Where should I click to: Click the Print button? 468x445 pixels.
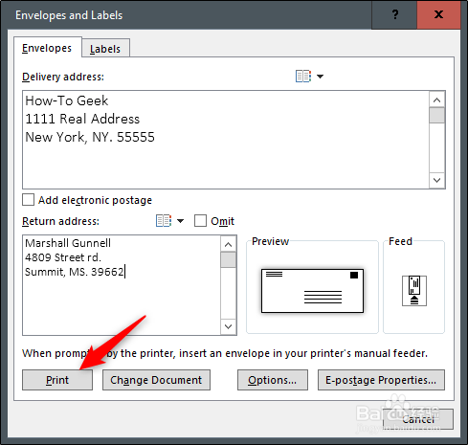(x=57, y=380)
